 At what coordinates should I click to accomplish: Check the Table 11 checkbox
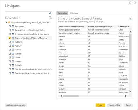click(10, 46)
